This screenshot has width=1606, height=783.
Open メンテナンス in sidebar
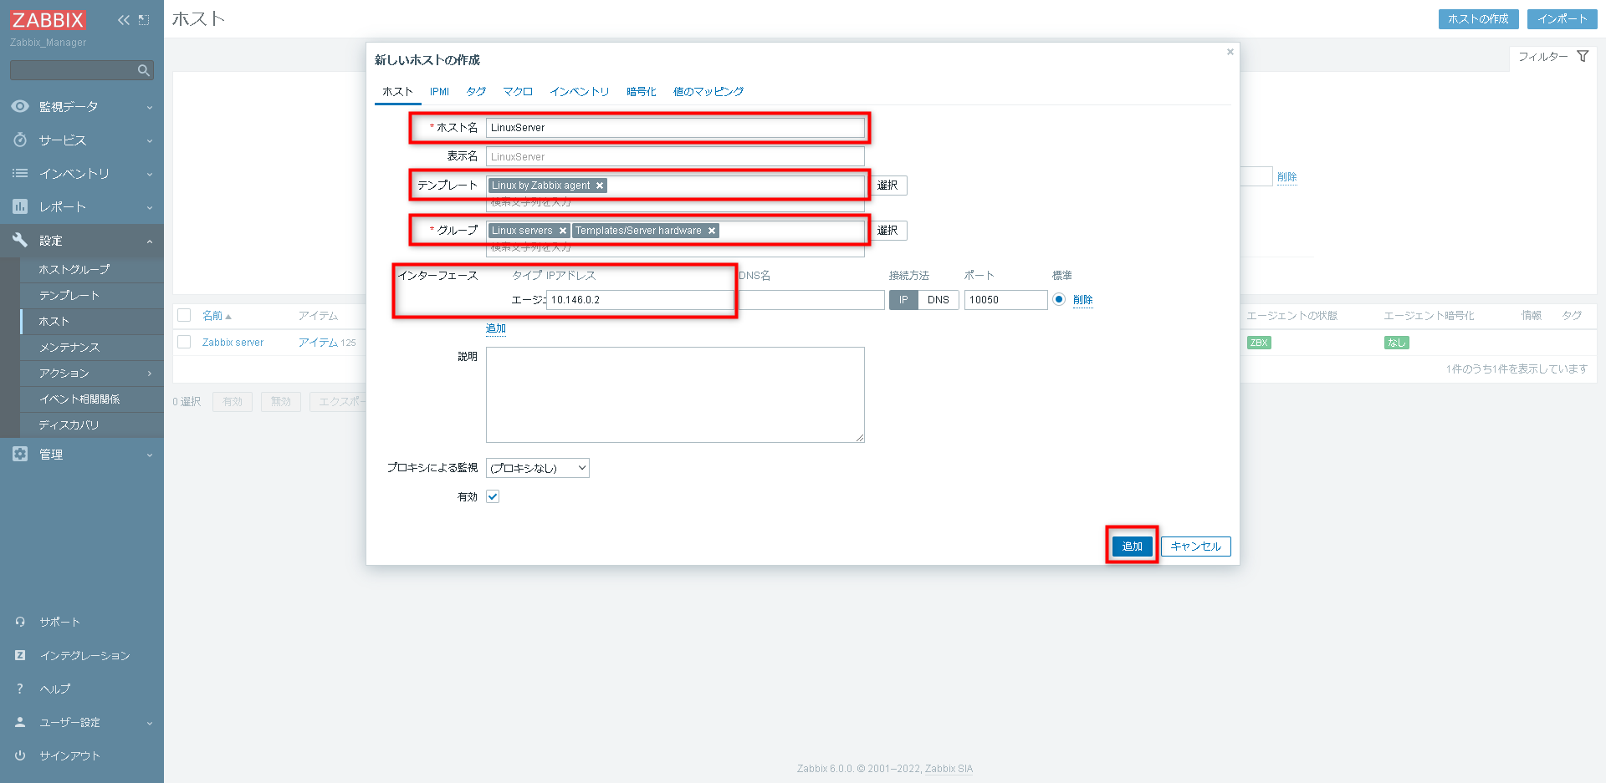(92, 347)
